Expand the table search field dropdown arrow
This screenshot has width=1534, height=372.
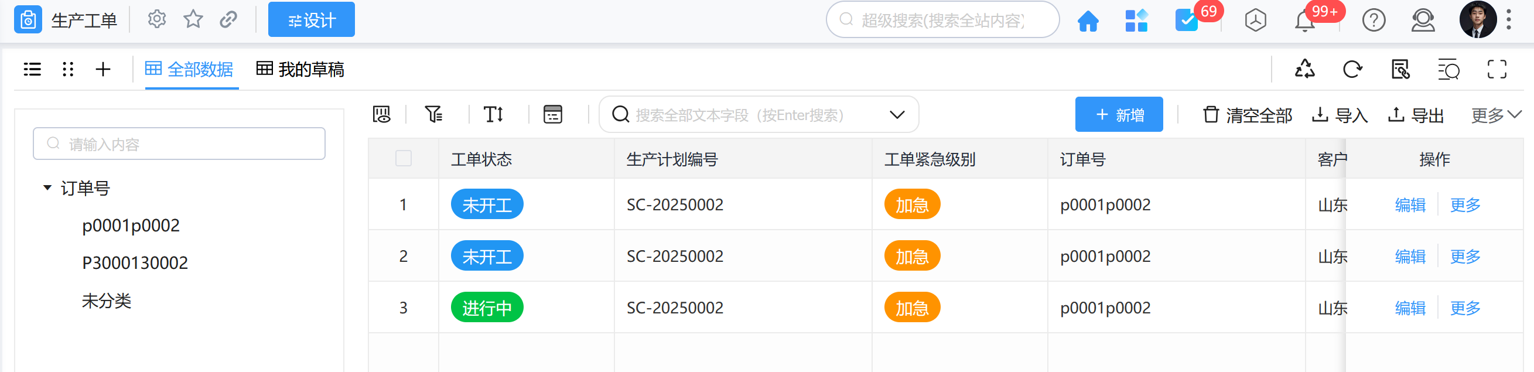click(897, 115)
